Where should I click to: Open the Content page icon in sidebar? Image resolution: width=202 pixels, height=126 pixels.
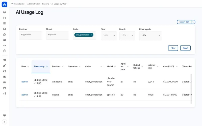pos(4,18)
